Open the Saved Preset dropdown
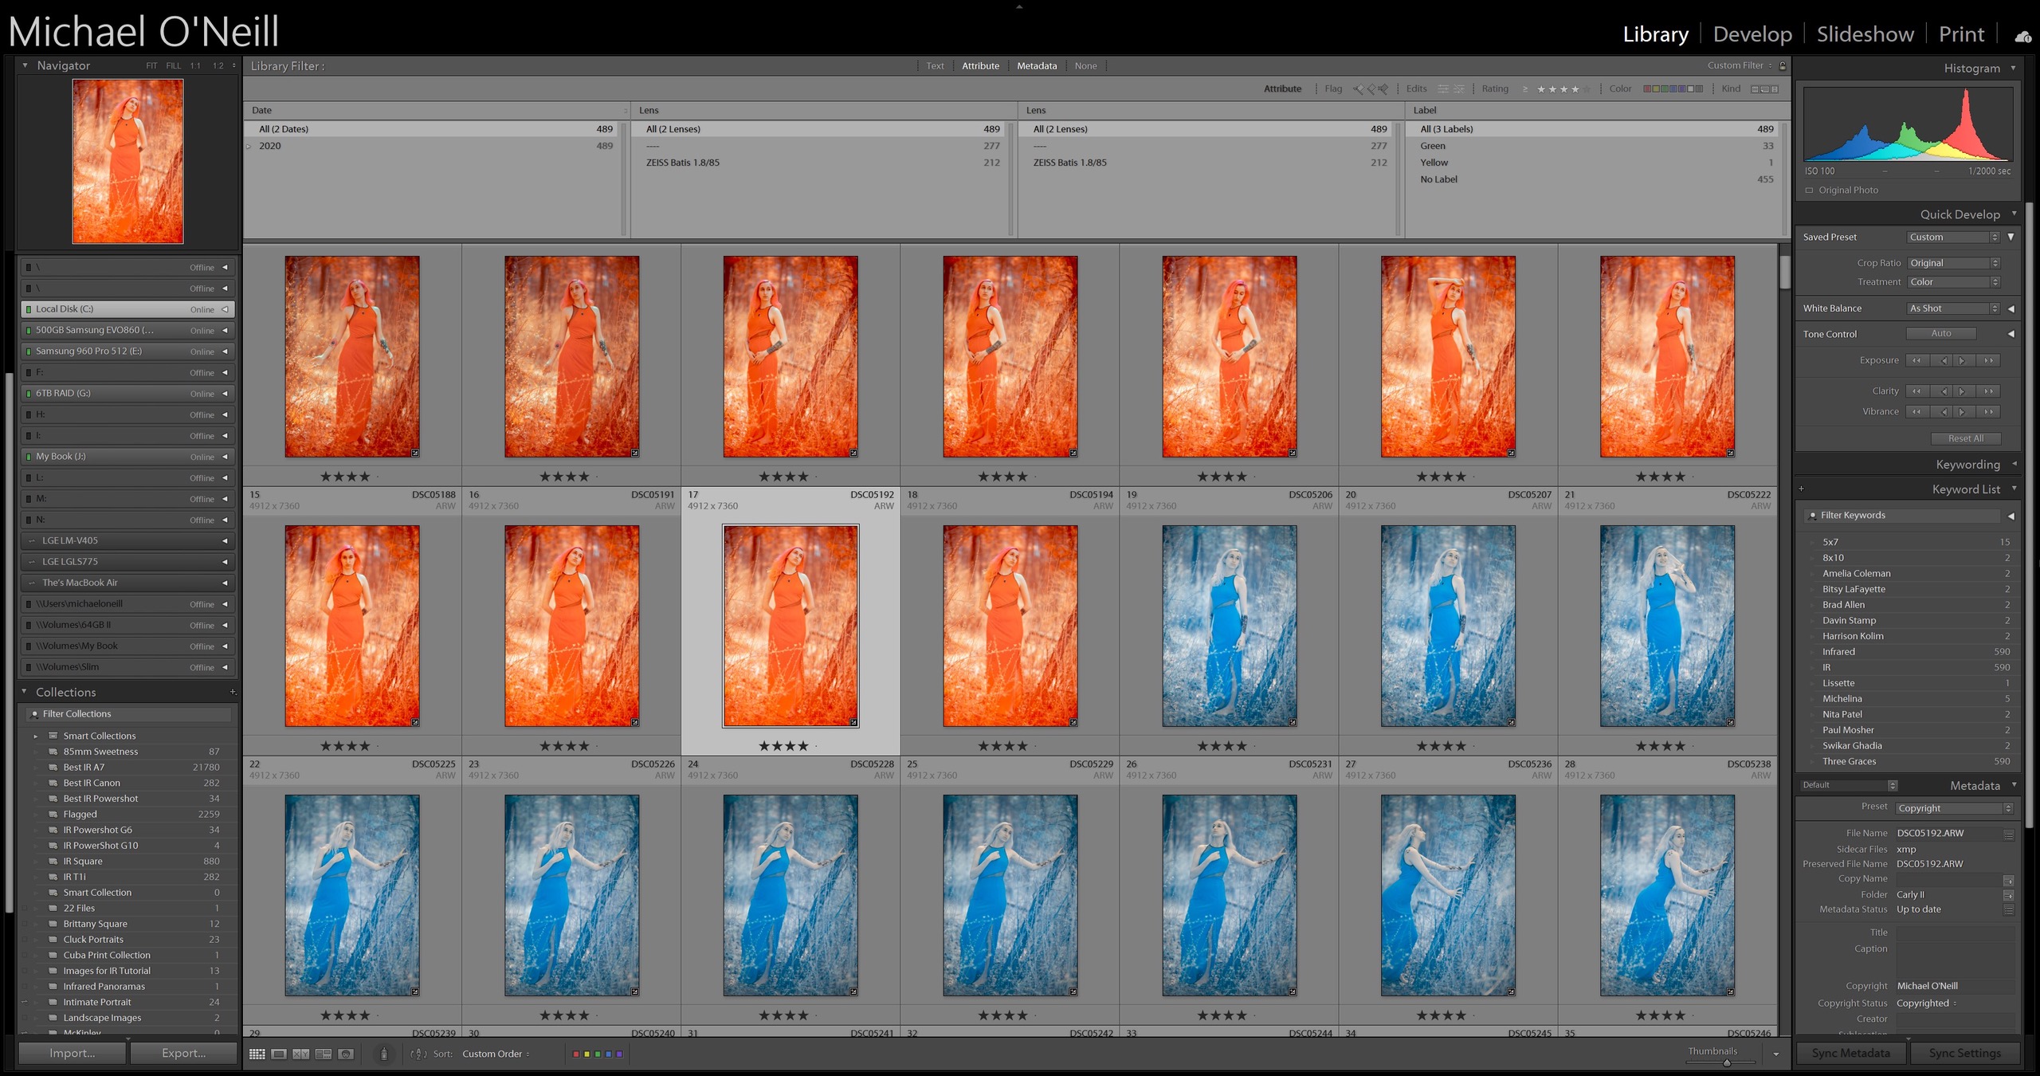2040x1076 pixels. [x=1953, y=237]
